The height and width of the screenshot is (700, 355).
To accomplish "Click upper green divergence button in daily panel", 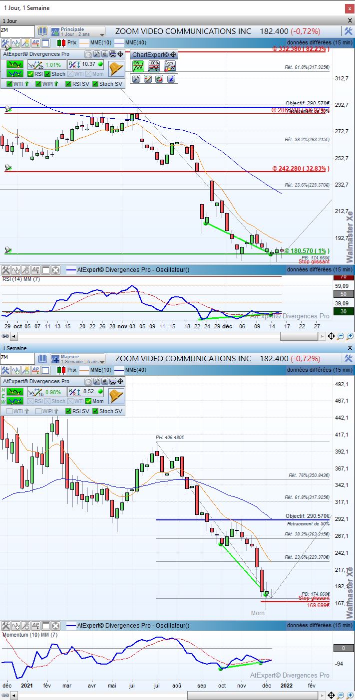I will click(x=15, y=64).
